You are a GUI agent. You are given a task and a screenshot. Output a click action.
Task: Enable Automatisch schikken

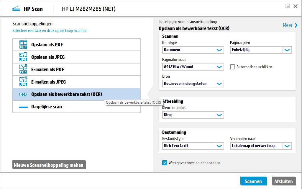pyautogui.click(x=232, y=67)
